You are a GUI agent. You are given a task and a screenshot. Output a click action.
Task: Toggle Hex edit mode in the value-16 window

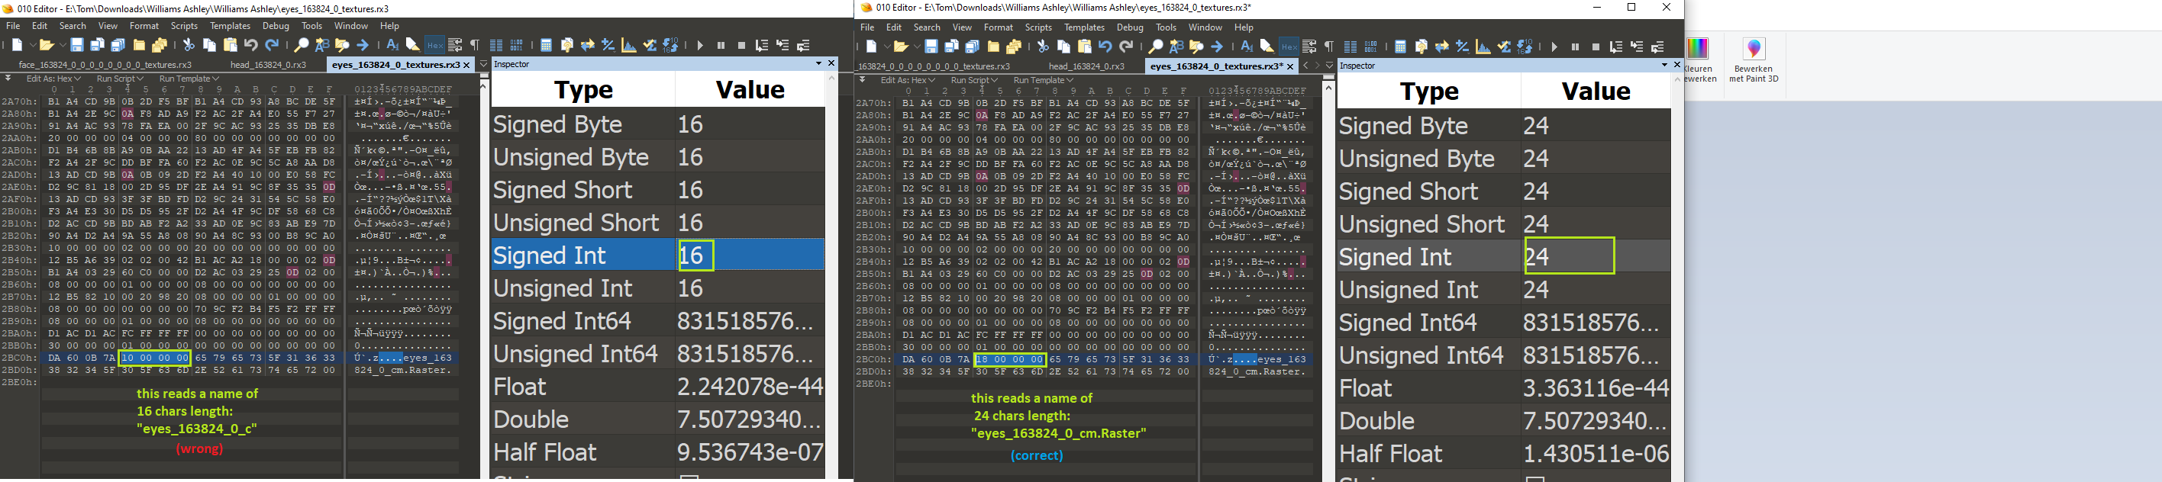[x=434, y=45]
